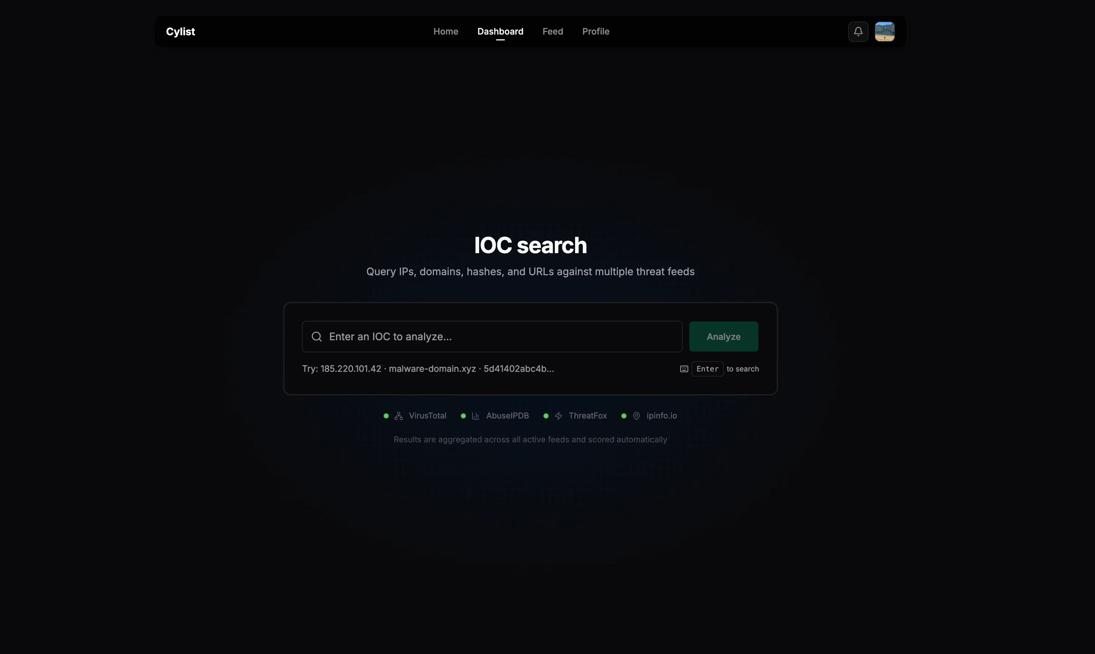Click the Analyze button

click(724, 337)
